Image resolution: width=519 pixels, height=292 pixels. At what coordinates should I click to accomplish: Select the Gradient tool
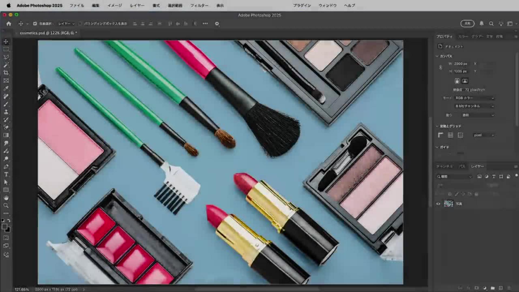click(6, 135)
